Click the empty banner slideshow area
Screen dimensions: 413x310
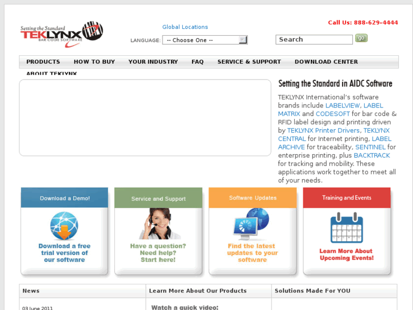pos(145,118)
